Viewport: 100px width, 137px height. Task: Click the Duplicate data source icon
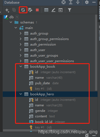point(14,10)
